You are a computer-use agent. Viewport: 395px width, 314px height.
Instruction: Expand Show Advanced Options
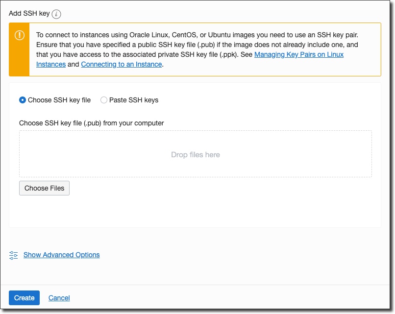point(61,255)
